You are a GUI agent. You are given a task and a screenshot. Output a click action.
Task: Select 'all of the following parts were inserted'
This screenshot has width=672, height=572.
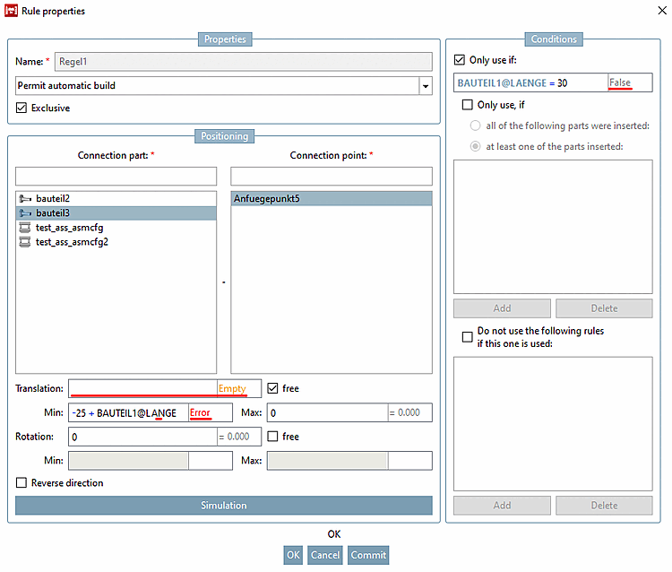475,126
